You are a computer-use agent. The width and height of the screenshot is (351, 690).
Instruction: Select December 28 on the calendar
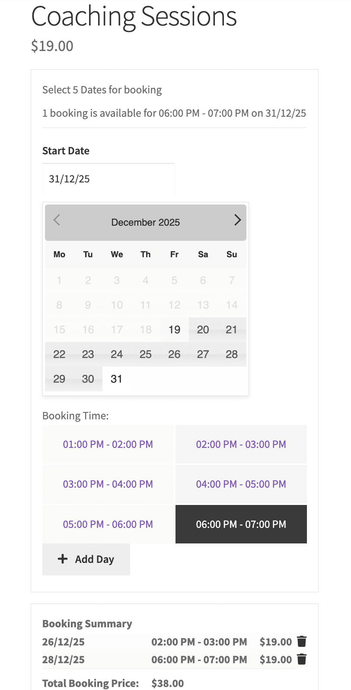[232, 355]
